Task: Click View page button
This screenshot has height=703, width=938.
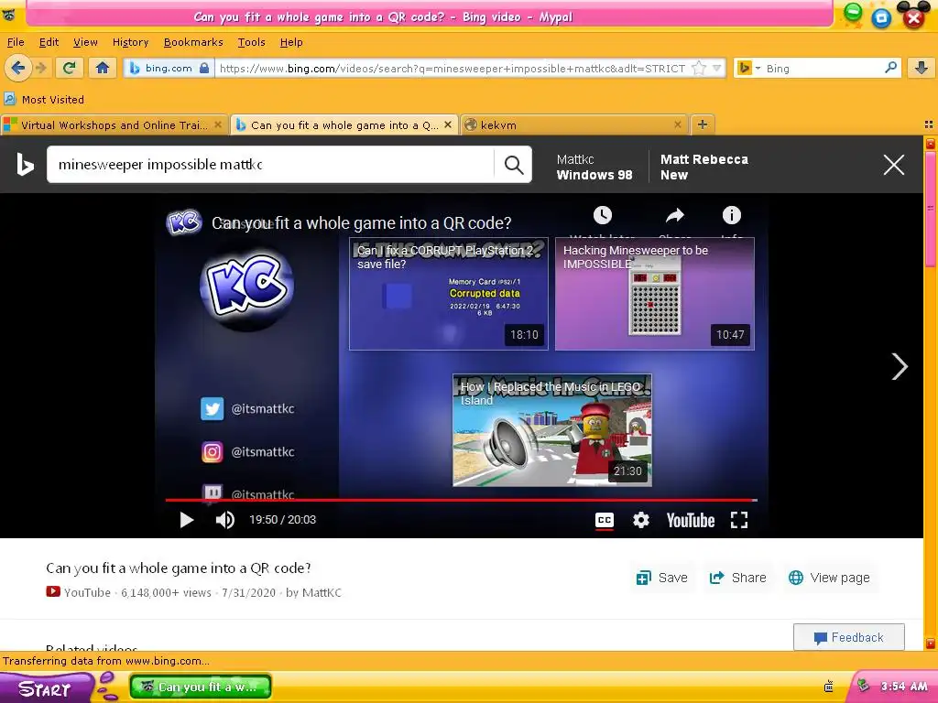Action: point(830,578)
